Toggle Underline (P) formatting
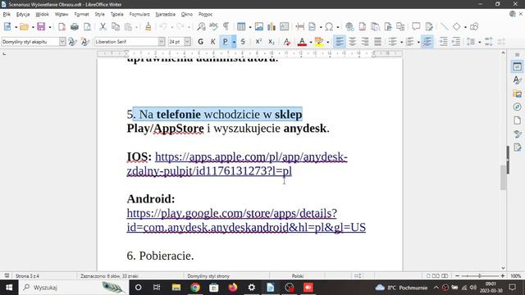The image size is (525, 295). point(226,42)
